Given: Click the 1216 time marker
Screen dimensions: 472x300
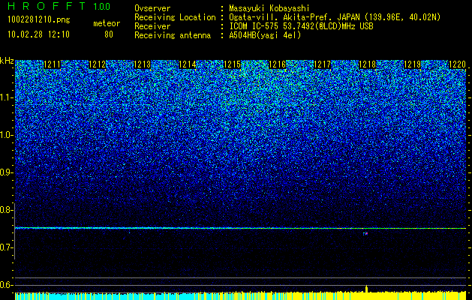Looking at the screenshot, I should (x=277, y=64).
